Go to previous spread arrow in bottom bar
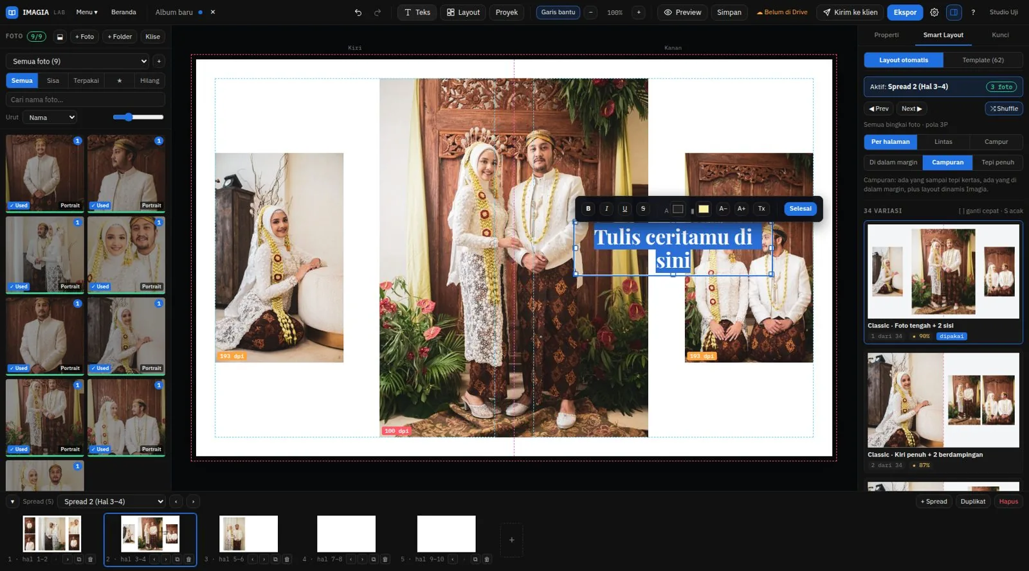 pyautogui.click(x=176, y=502)
